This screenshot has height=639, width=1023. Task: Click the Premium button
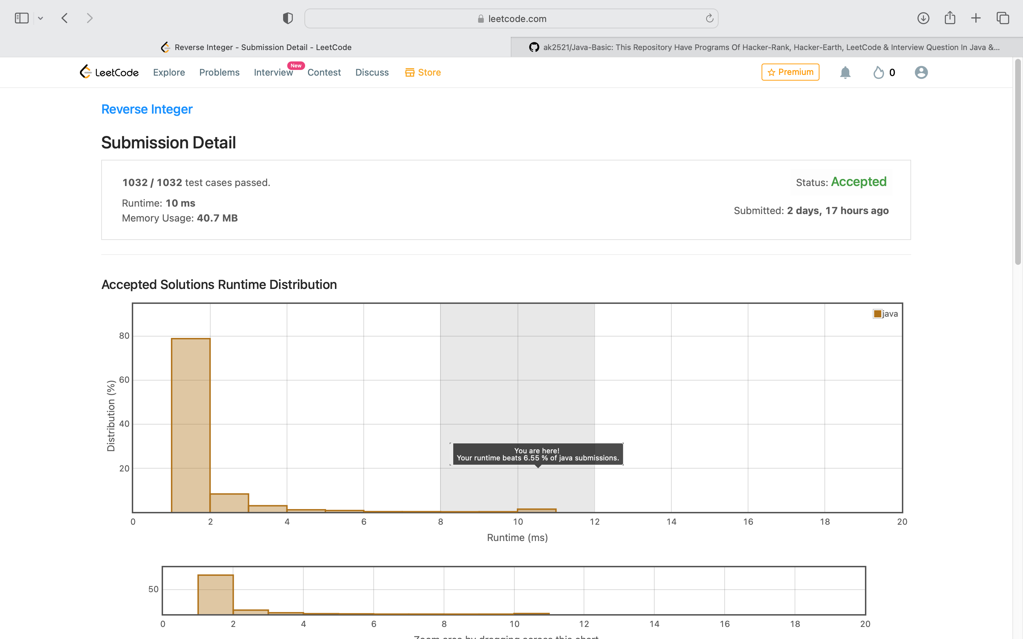coord(790,72)
